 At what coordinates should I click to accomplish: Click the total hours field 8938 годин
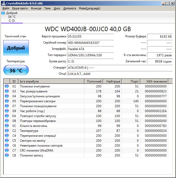click(x=160, y=61)
